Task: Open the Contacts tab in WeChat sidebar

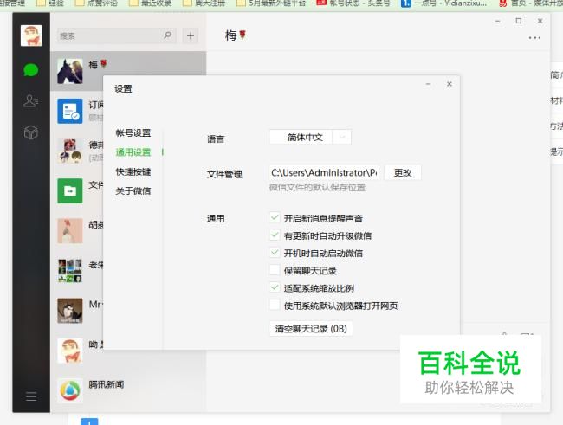Action: coord(31,101)
